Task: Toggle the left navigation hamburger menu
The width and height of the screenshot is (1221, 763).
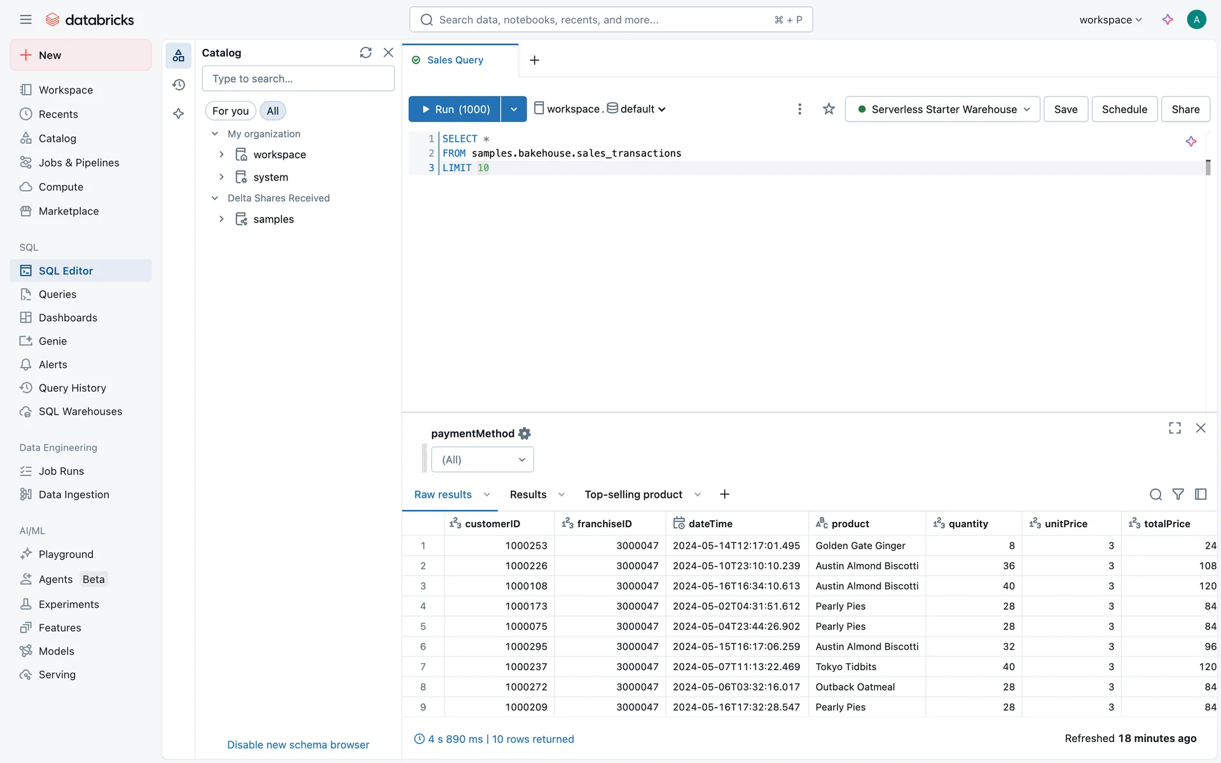Action: pos(25,20)
